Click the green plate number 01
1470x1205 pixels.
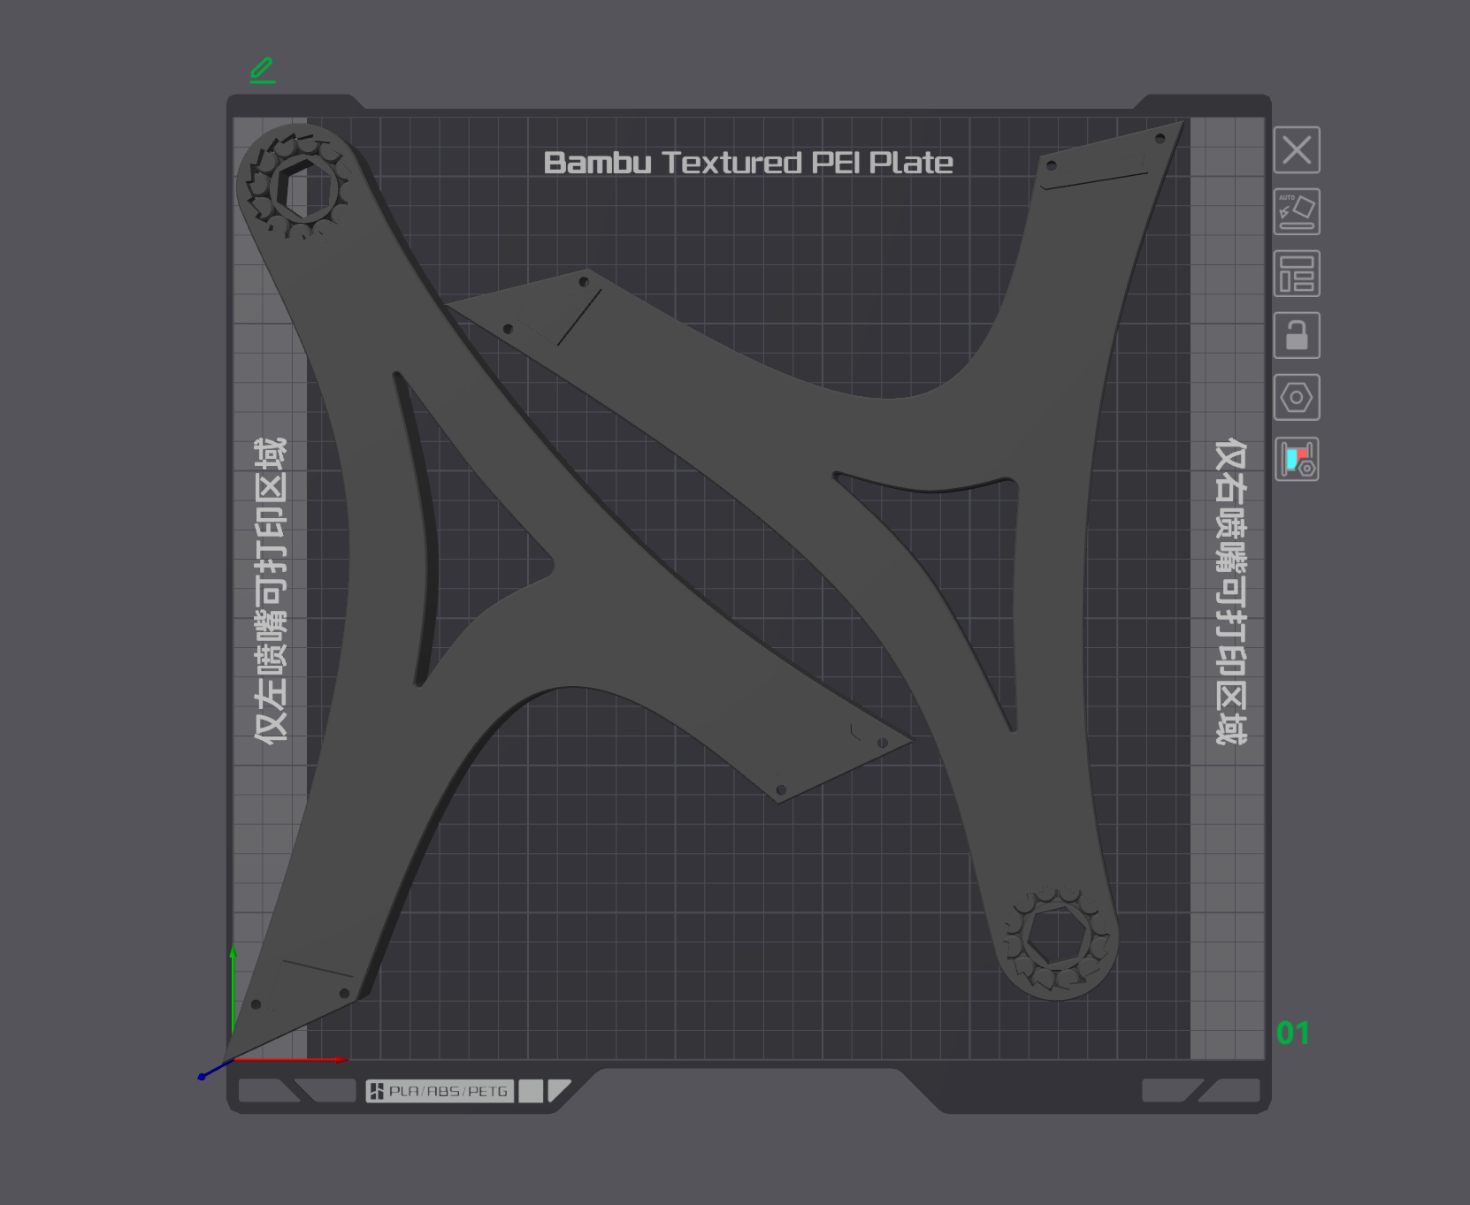click(1292, 1033)
